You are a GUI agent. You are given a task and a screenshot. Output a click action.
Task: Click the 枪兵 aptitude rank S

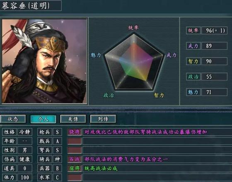[57, 132]
